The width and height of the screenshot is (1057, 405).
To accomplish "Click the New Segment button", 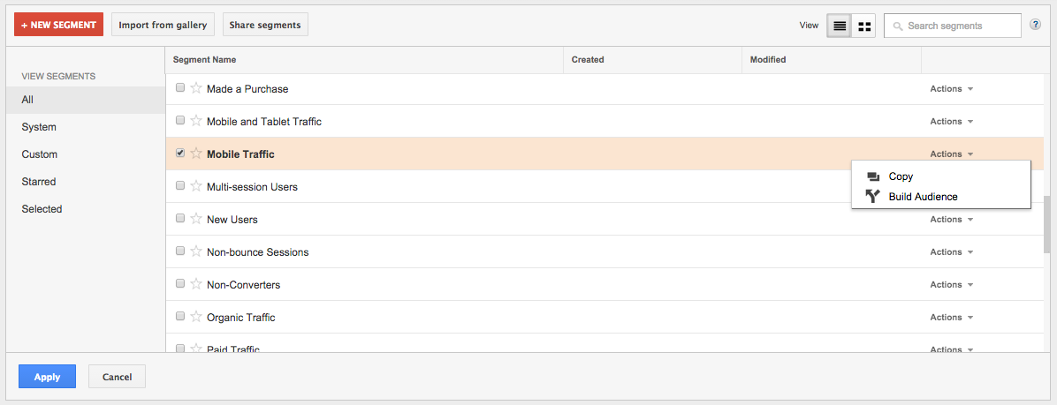I will [58, 25].
